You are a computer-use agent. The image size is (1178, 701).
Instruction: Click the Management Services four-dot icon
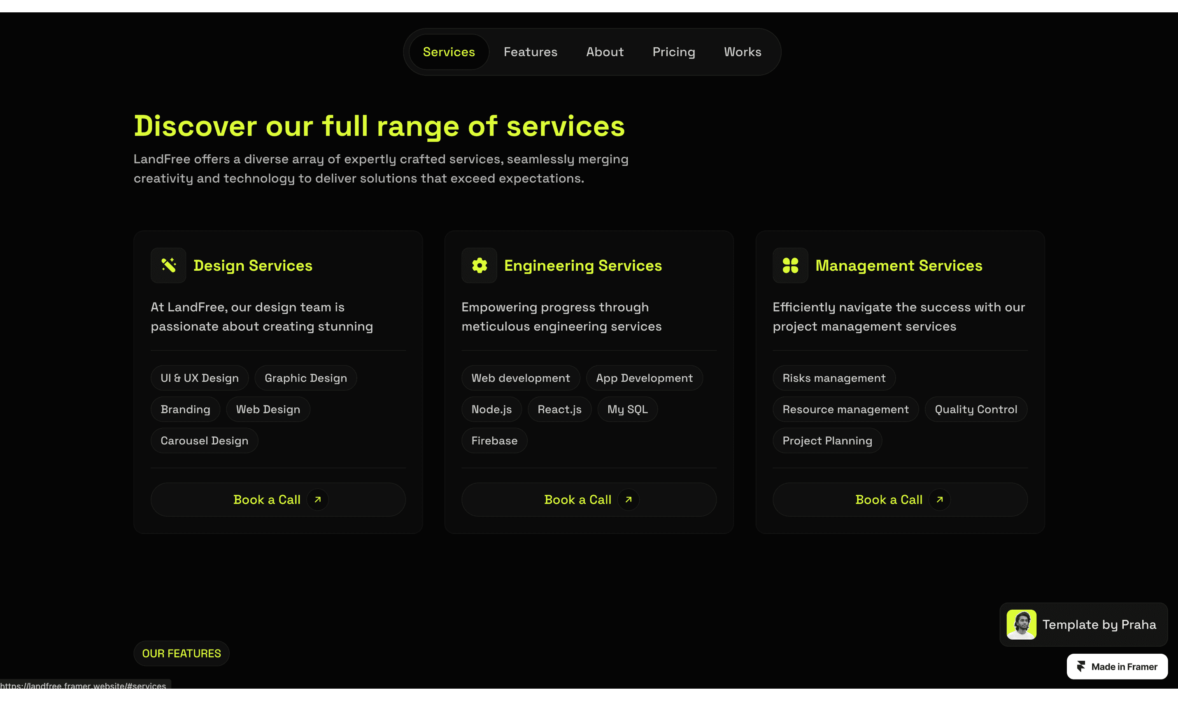(x=790, y=265)
